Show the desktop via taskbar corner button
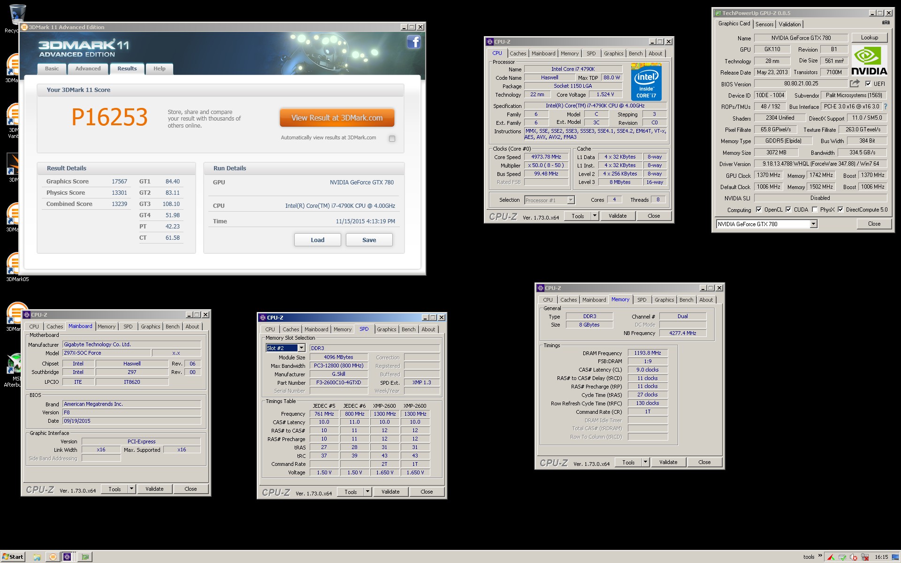 (x=896, y=557)
